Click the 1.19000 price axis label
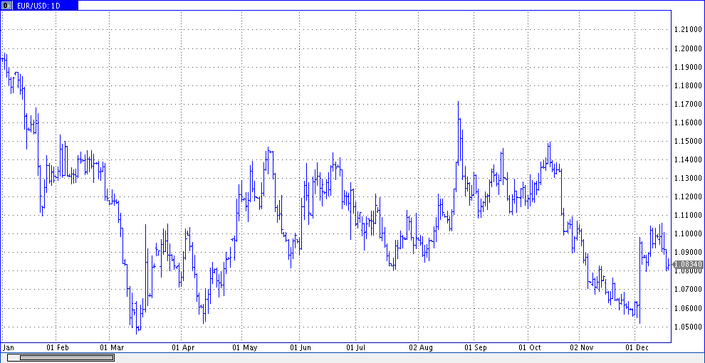Image resolution: width=705 pixels, height=363 pixels. click(x=689, y=67)
